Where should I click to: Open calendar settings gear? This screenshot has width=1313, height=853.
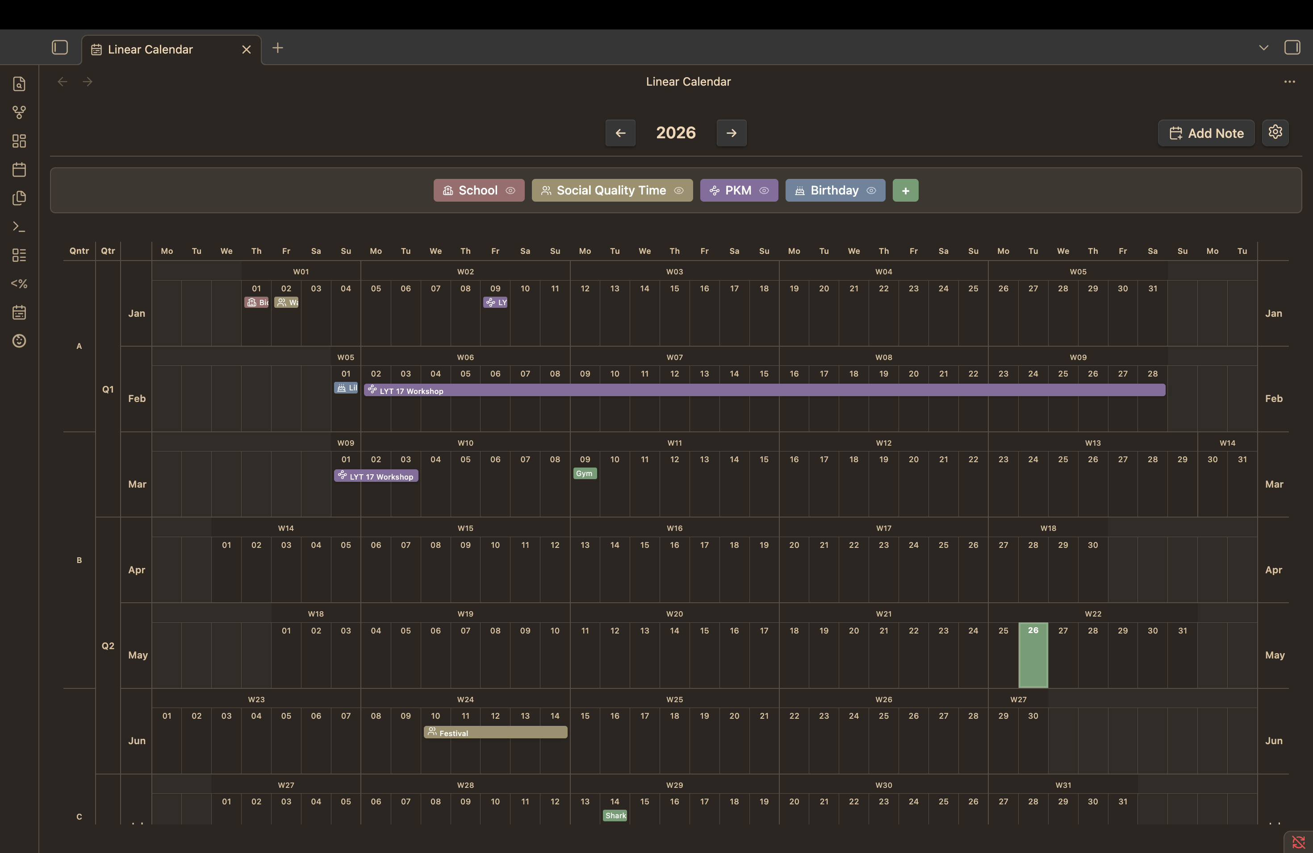tap(1275, 132)
